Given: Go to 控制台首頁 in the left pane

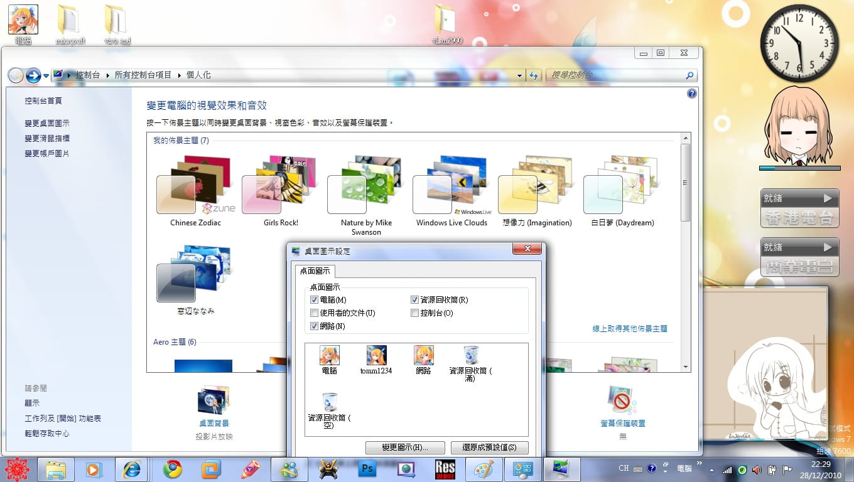Looking at the screenshot, I should [45, 100].
